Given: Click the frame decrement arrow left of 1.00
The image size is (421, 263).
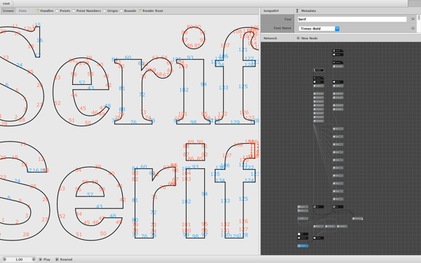Looking at the screenshot, I should click(x=4, y=259).
